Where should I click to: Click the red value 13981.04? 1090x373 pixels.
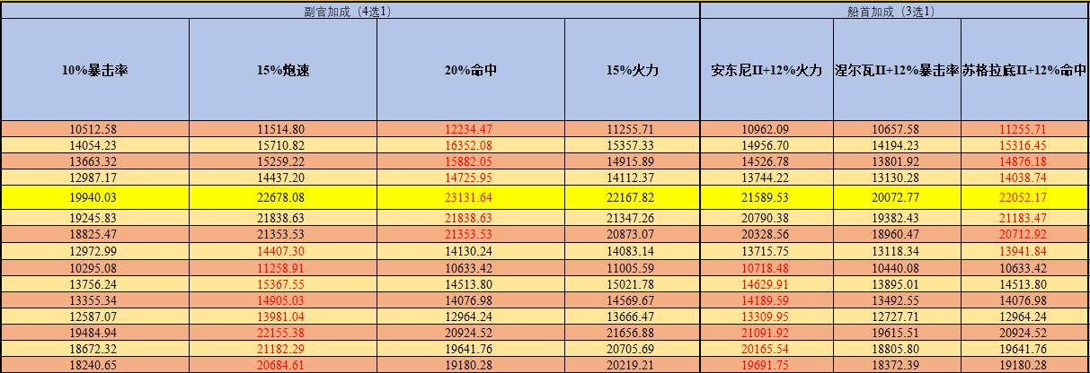pyautogui.click(x=283, y=316)
